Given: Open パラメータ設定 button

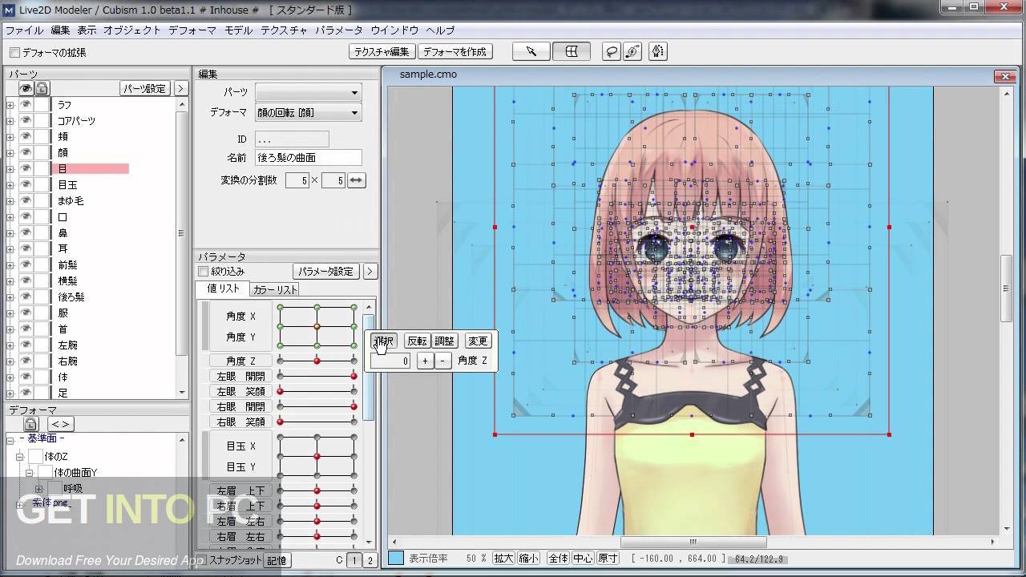Looking at the screenshot, I should (326, 272).
